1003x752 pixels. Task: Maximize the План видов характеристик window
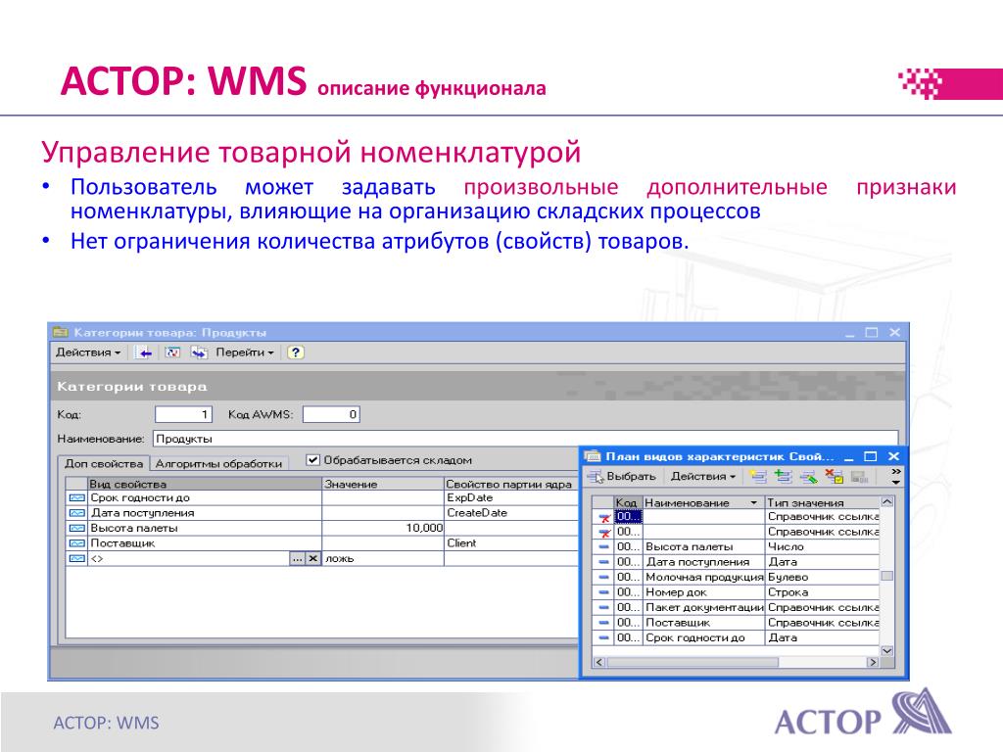pos(870,456)
